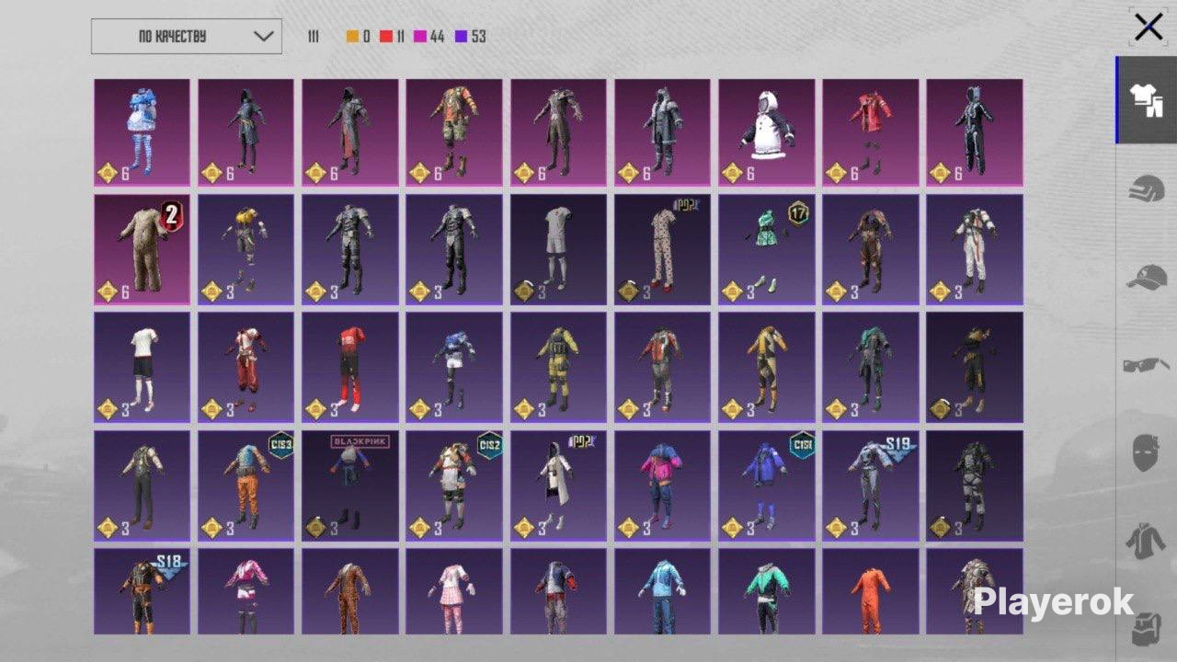Filter by the pink quality counter 44
1177x662 pixels.
point(429,37)
